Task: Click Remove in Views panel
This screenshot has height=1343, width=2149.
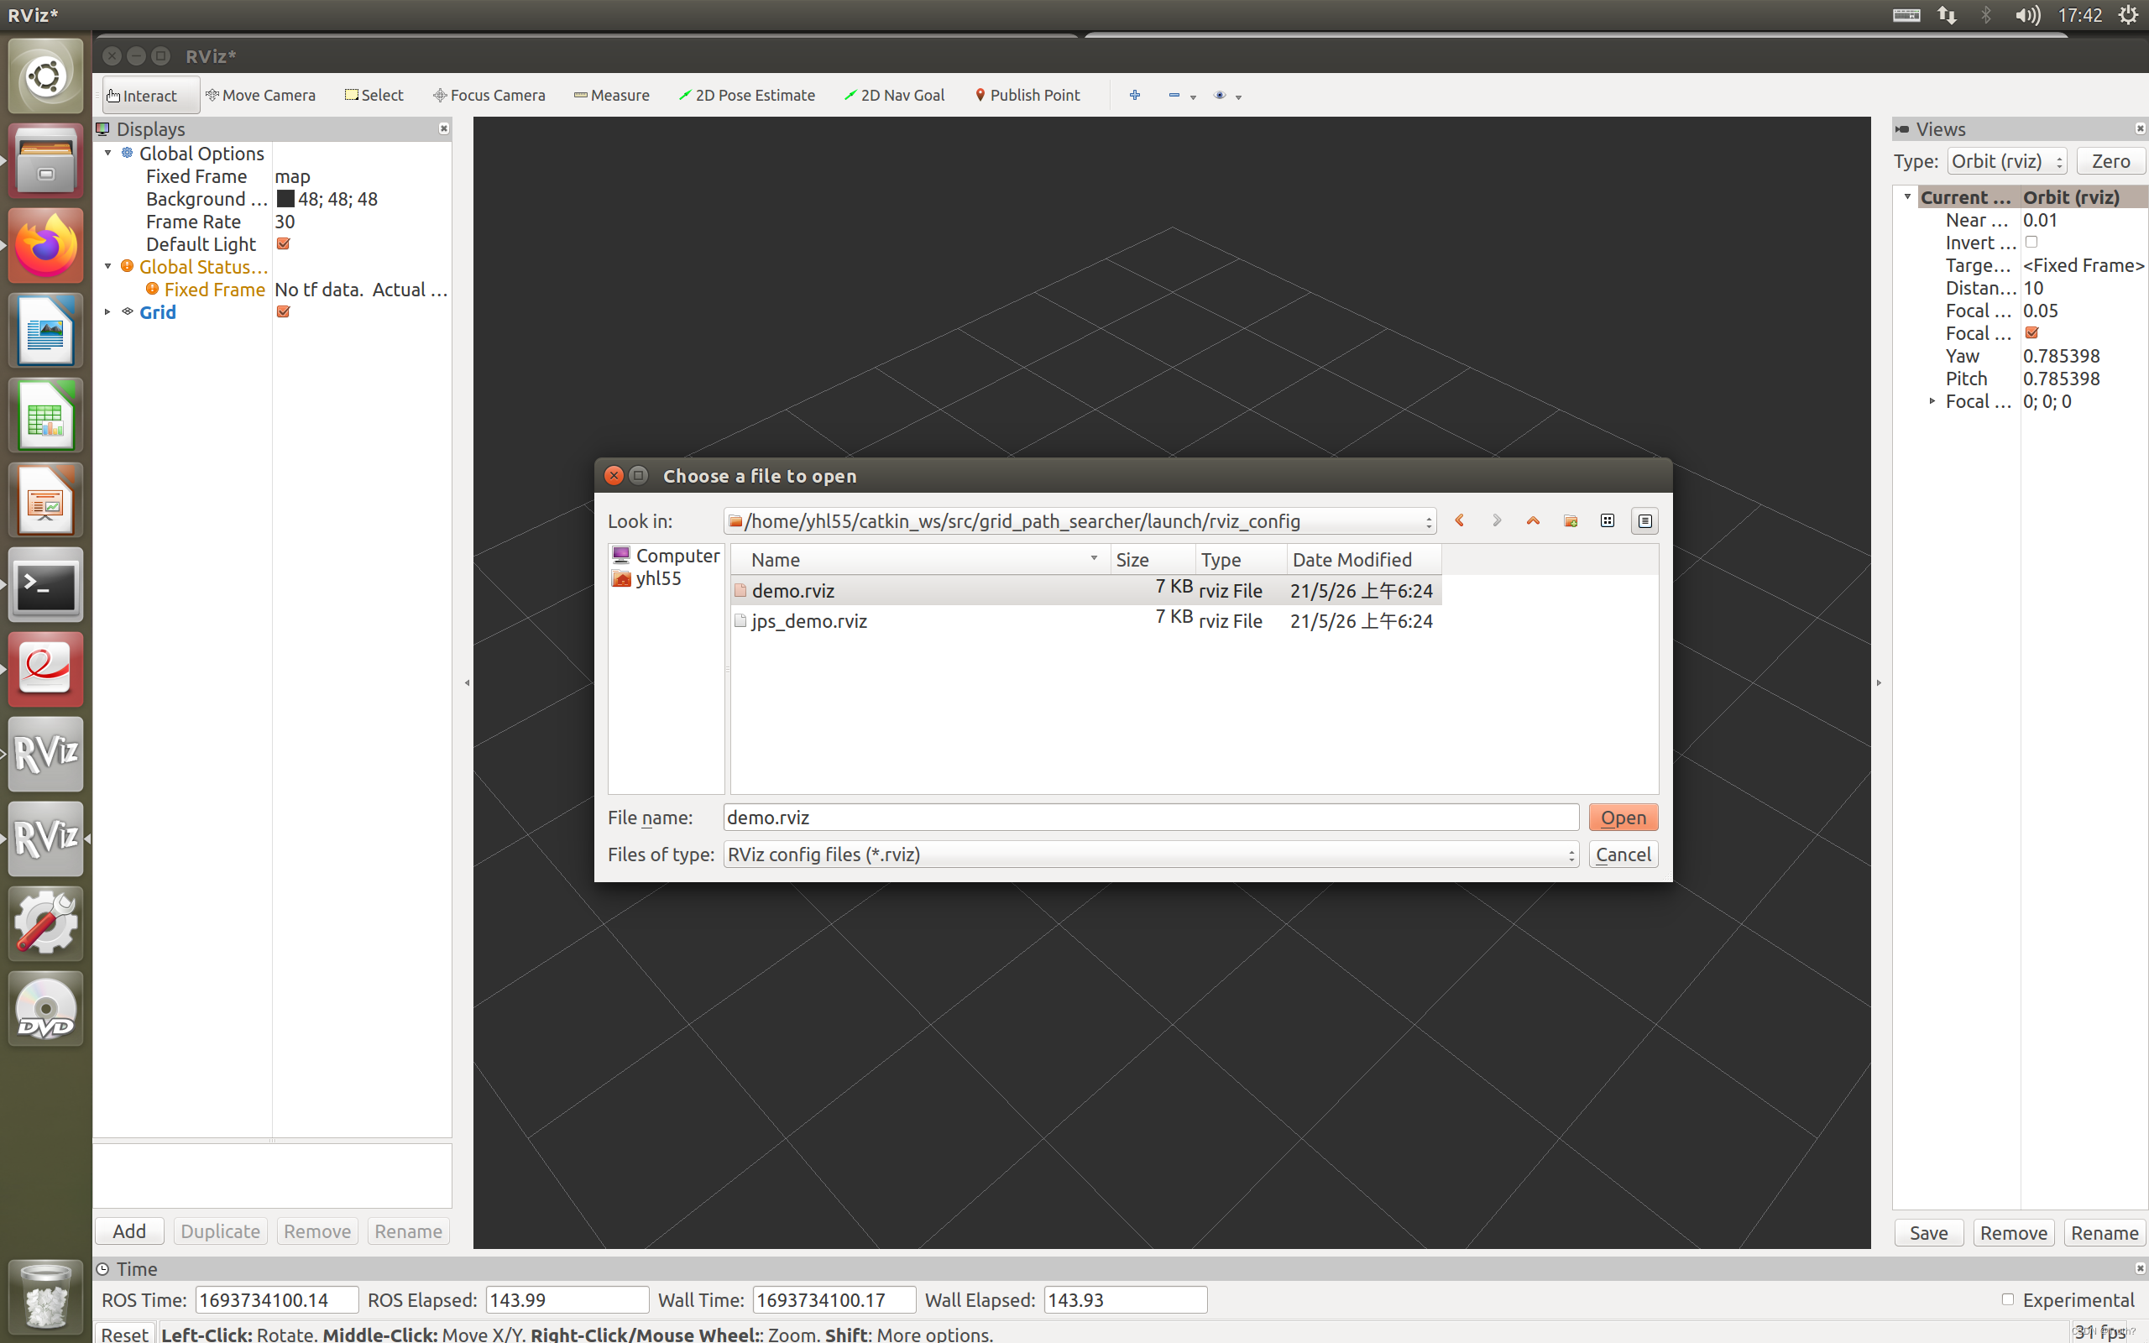Action: pos(2013,1233)
